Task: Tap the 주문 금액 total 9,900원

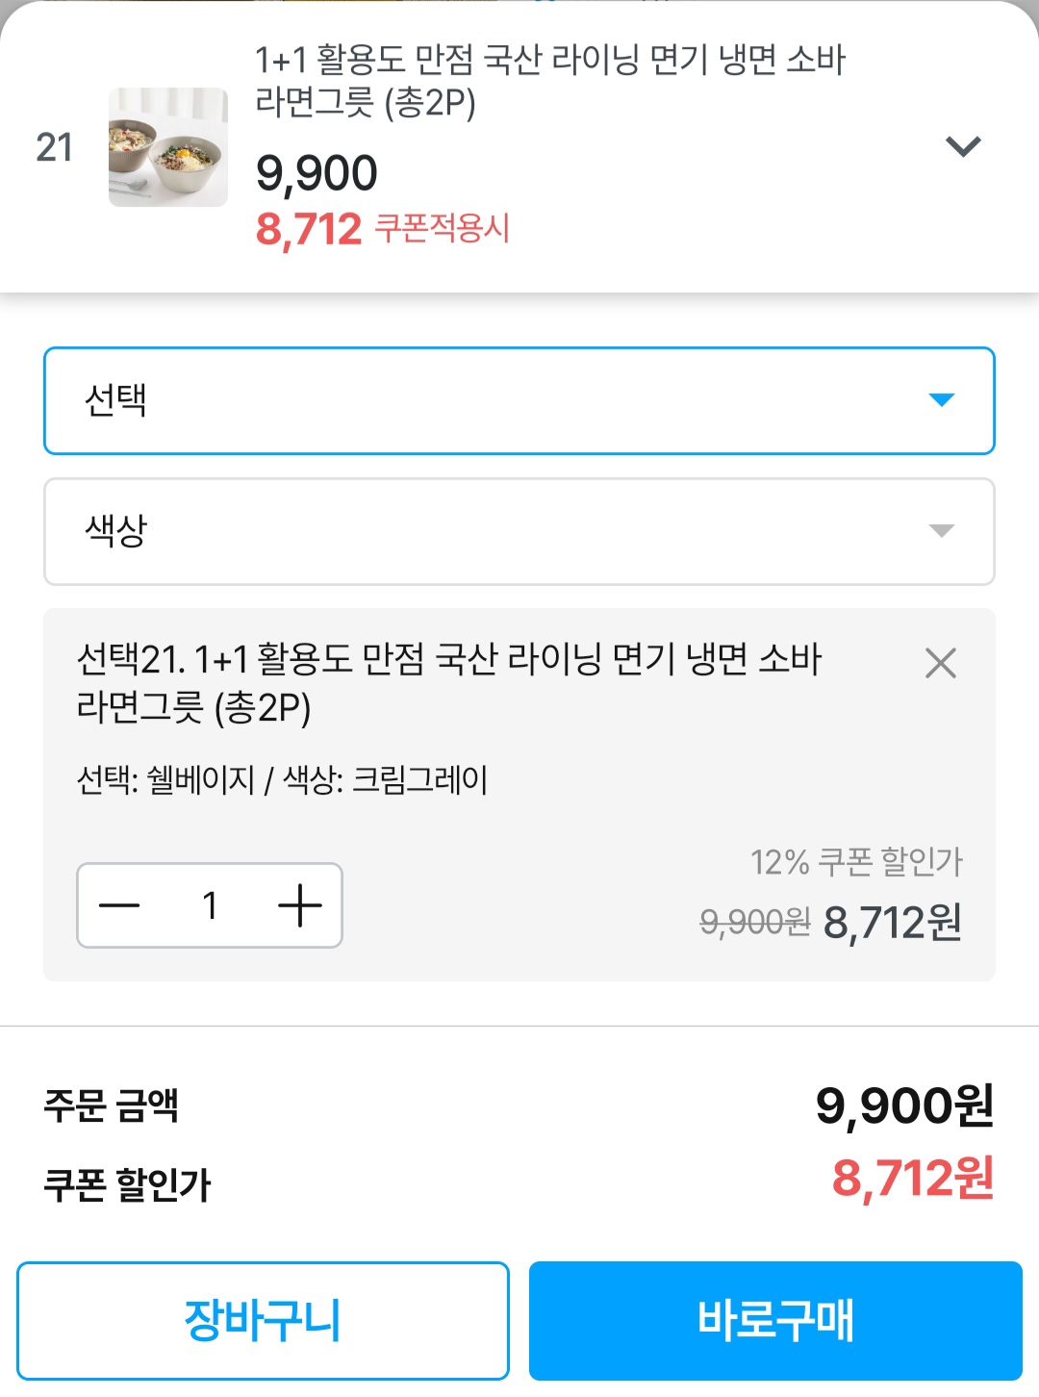Action: coord(903,1105)
